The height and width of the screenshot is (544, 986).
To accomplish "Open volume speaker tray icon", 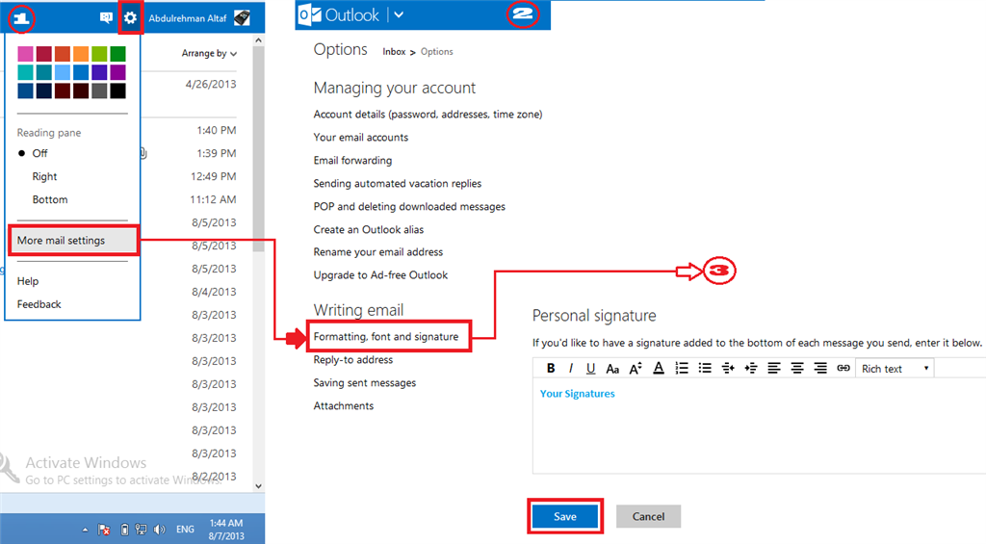I will point(160,531).
